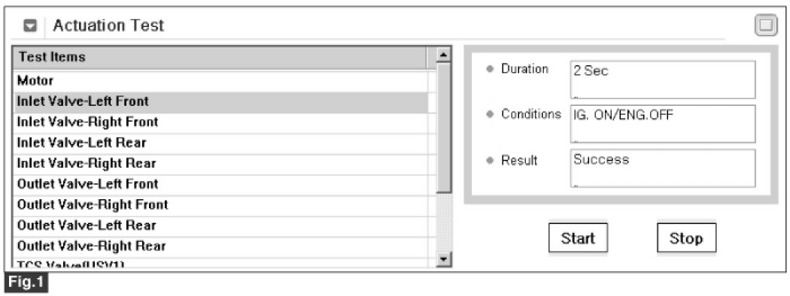
Task: Click the Result field showing Success
Action: (x=663, y=168)
